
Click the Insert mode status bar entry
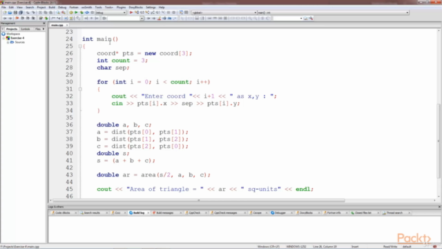click(x=354, y=247)
